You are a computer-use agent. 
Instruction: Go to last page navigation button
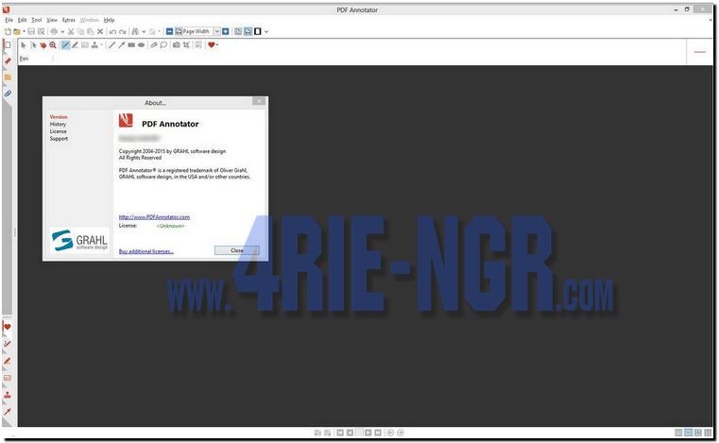pyautogui.click(x=378, y=433)
